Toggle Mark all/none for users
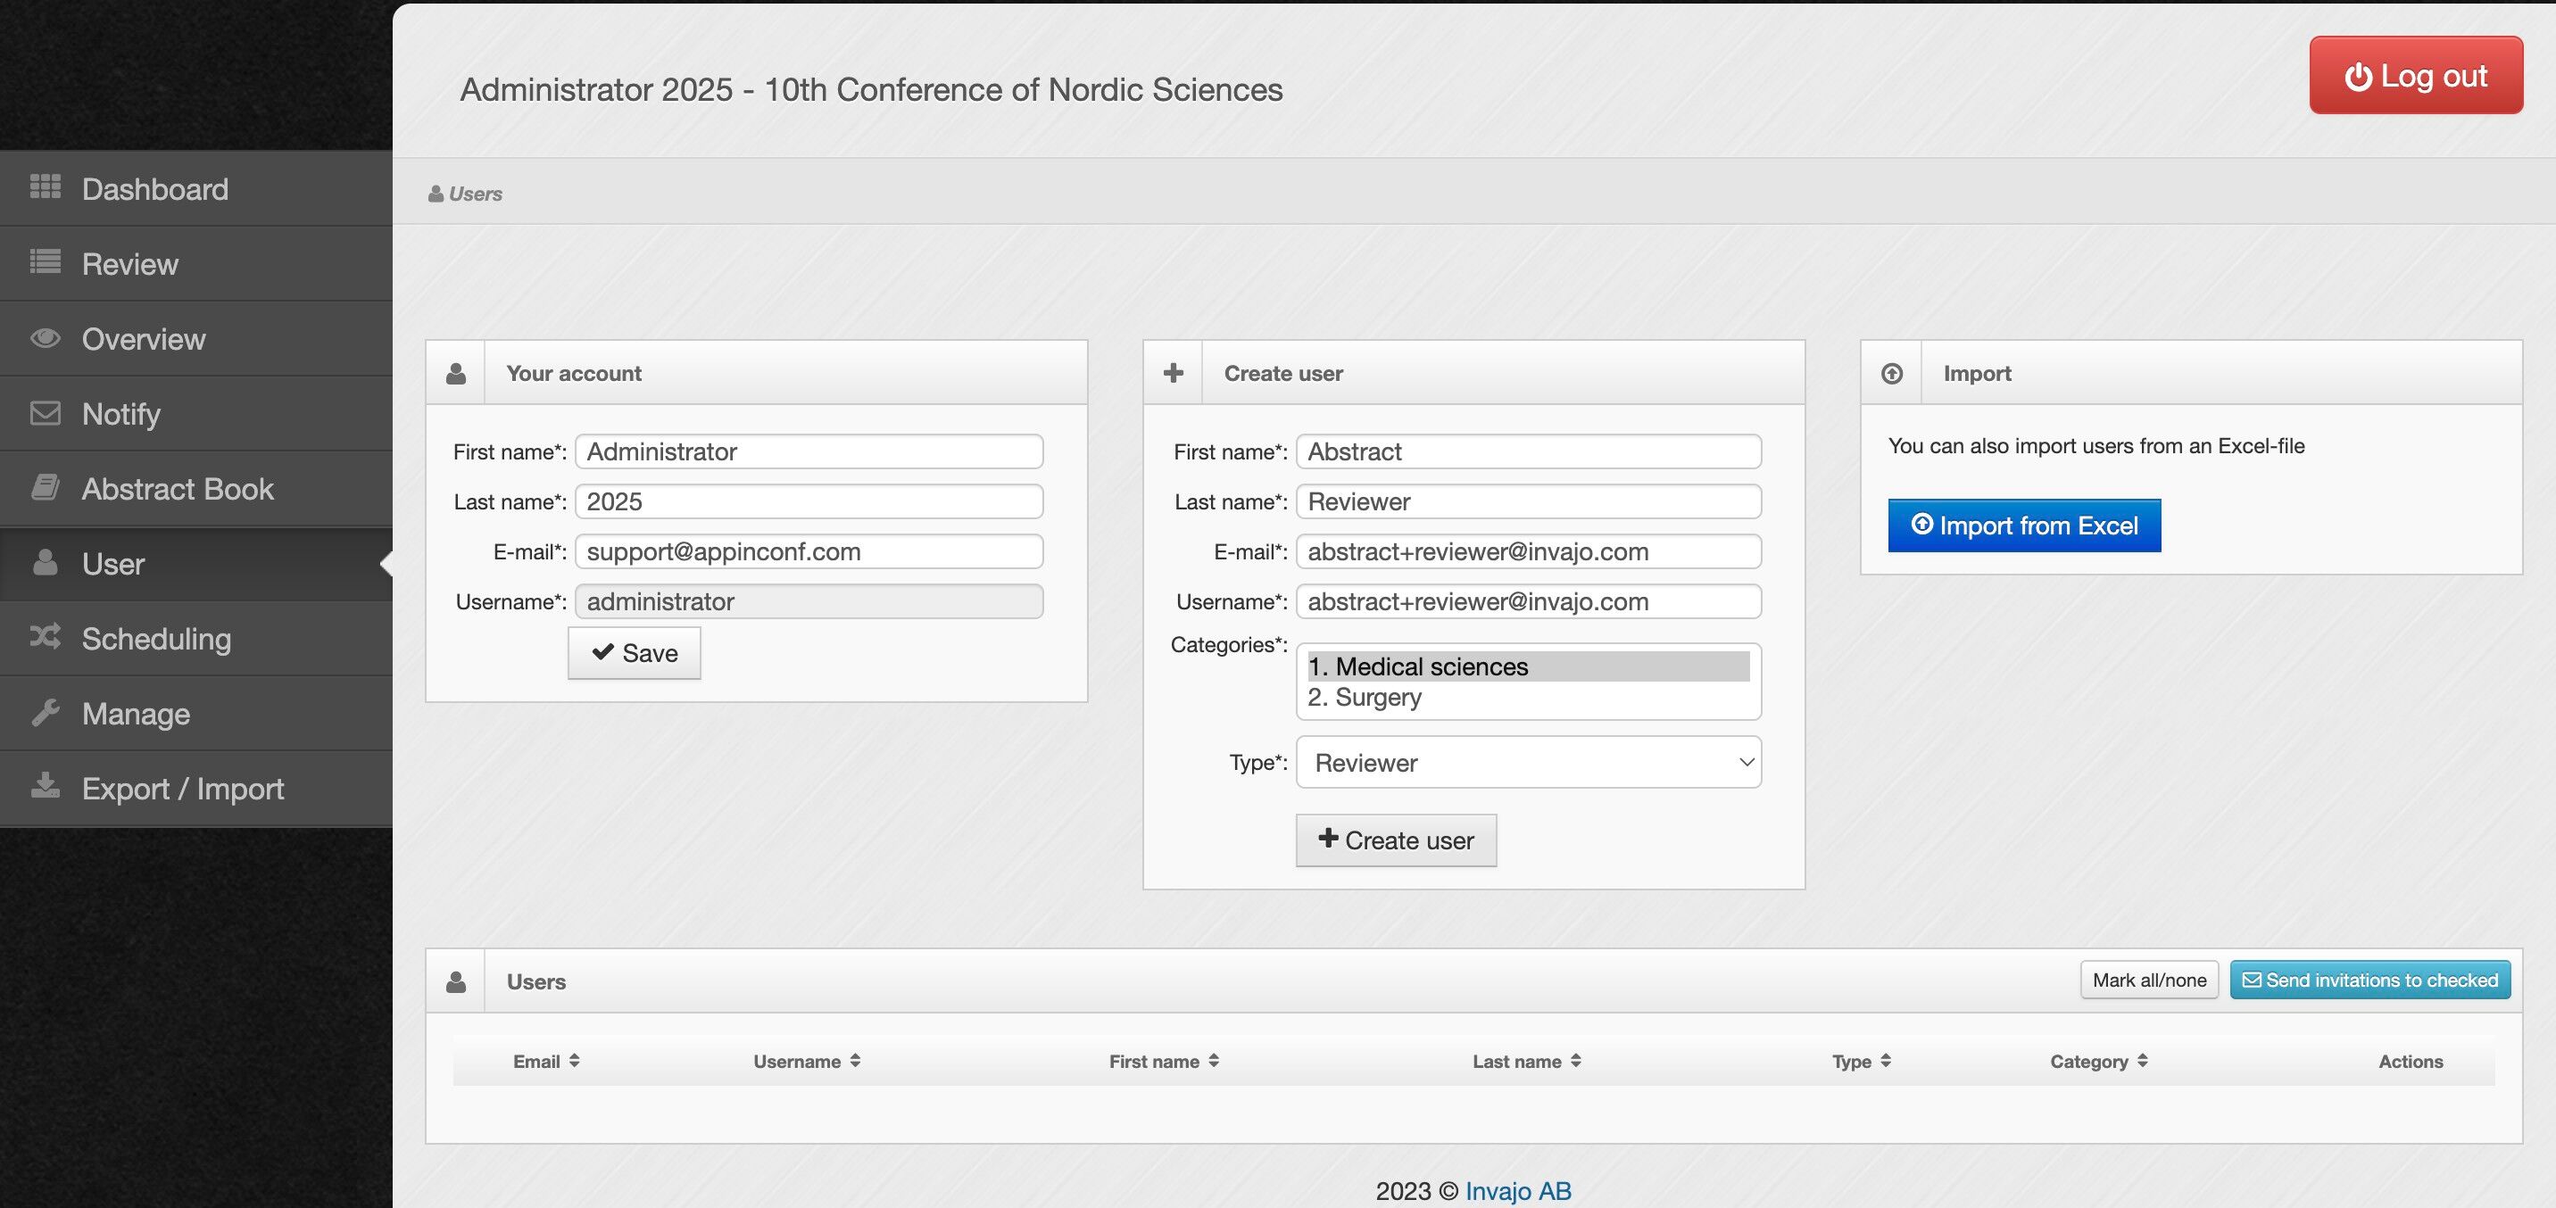Viewport: 2556px width, 1208px height. (x=2148, y=980)
